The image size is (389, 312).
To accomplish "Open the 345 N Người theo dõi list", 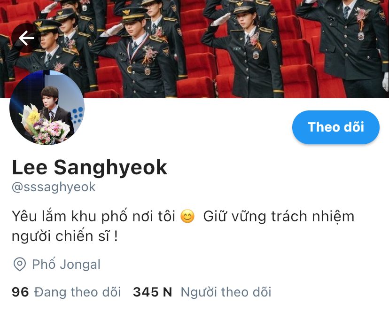I will pyautogui.click(x=202, y=292).
